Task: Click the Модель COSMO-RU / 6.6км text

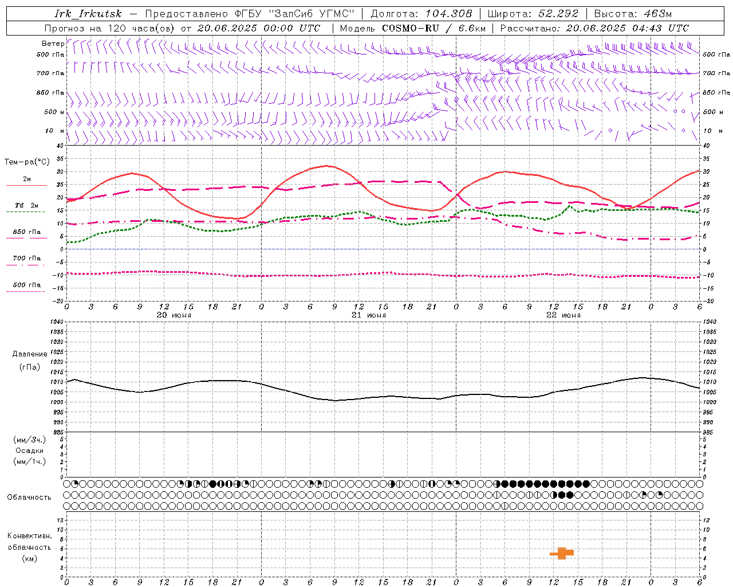Action: 412,28
